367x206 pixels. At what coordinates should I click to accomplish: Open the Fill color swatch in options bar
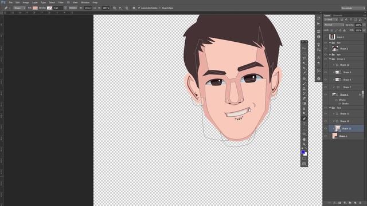click(35, 8)
